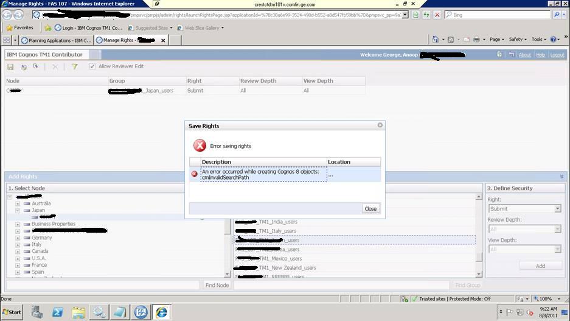Click the filter funnel toolbar icon
Image resolution: width=570 pixels, height=321 pixels.
point(75,66)
